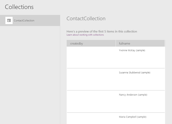
Task: Click the empty createdby cell beside Susanna Stubberod
Action: 91,79
